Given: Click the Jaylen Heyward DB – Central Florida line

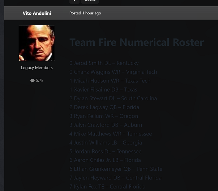Looking at the screenshot, I should click(x=115, y=178).
